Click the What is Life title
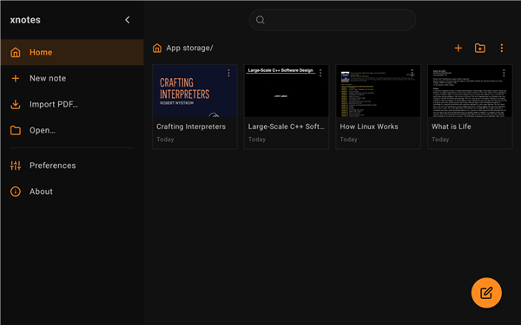This screenshot has height=325, width=521. pyautogui.click(x=452, y=127)
